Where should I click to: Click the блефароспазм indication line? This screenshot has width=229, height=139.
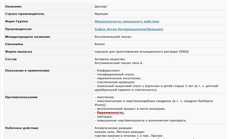(x=107, y=70)
